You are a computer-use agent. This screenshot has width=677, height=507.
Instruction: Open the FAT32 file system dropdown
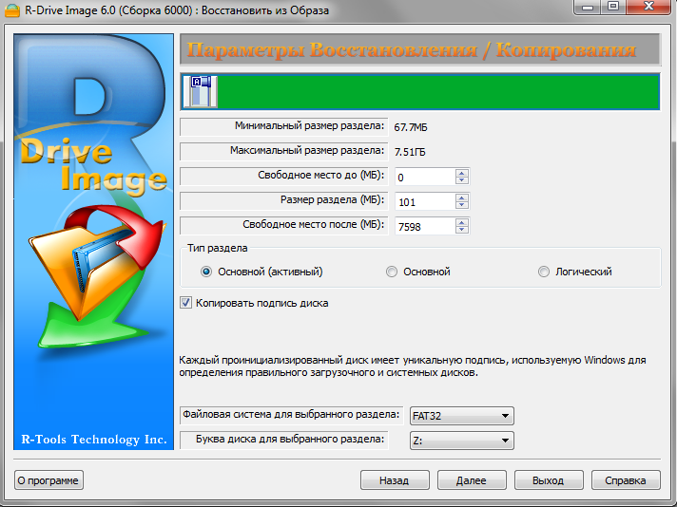[461, 416]
